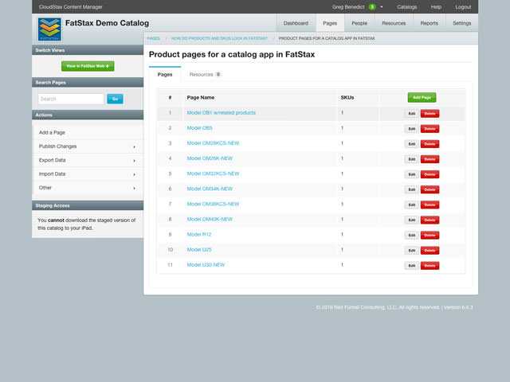The width and height of the screenshot is (510, 382).
Task: Edit the Model OM40K-NEW row
Action: coord(412,220)
